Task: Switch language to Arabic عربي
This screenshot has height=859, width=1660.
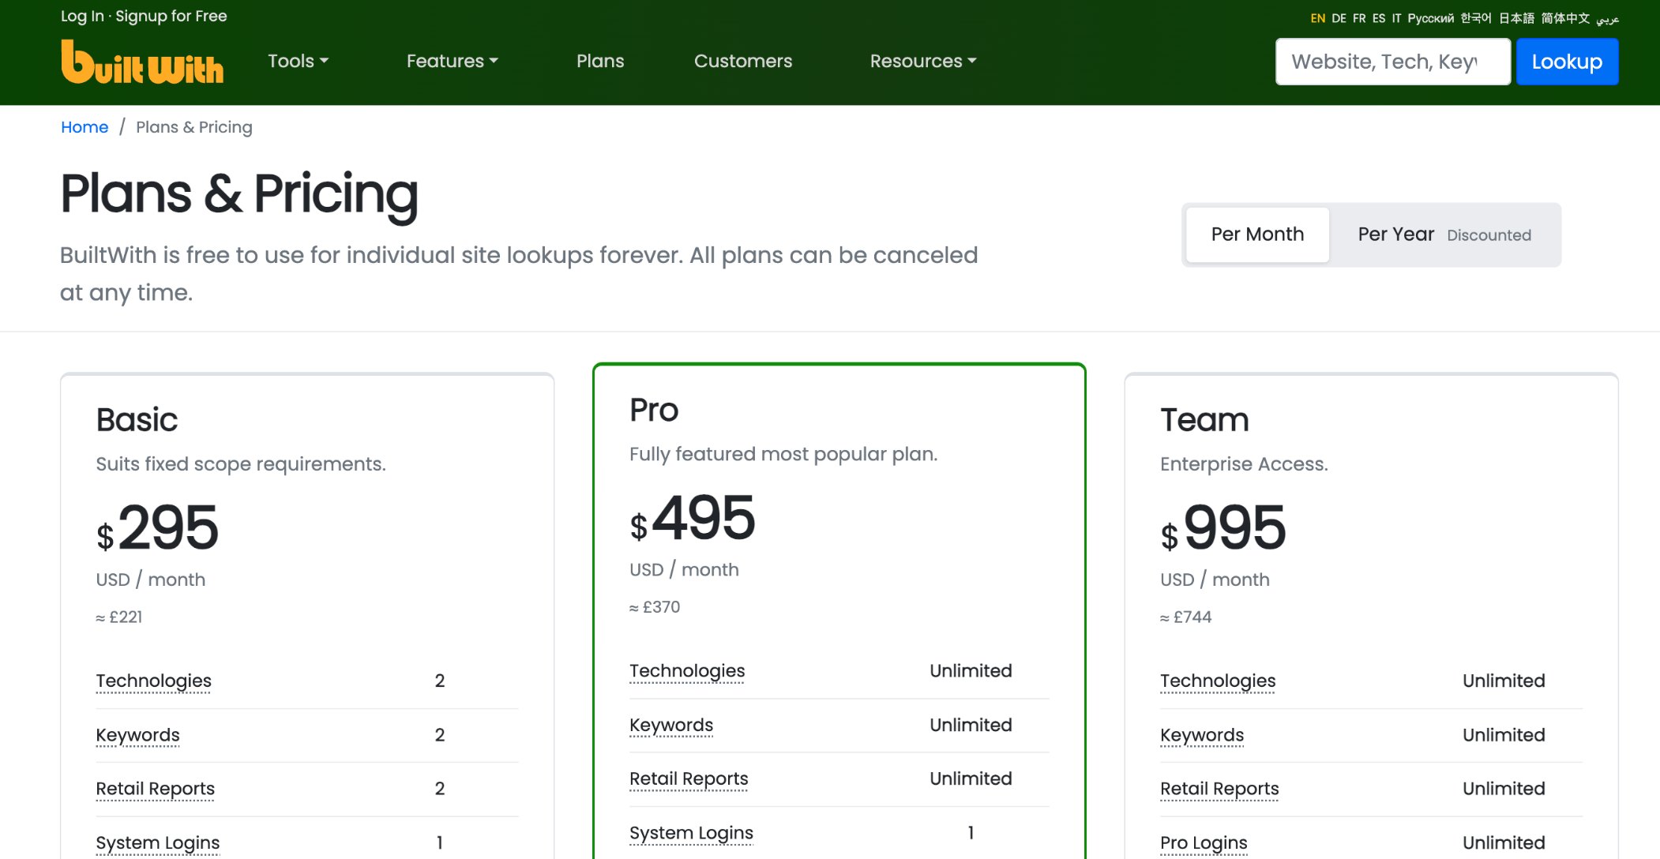Action: [x=1607, y=18]
